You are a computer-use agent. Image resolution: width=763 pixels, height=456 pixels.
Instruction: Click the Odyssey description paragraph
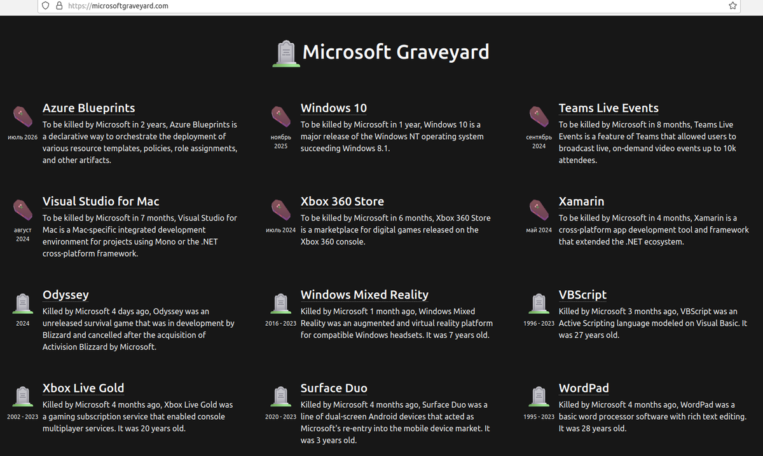pyautogui.click(x=139, y=329)
